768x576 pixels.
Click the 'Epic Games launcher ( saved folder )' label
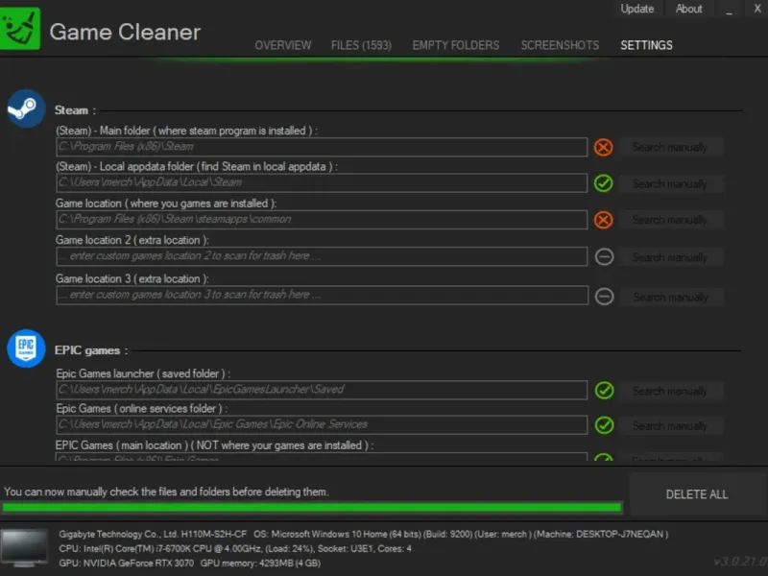click(x=143, y=373)
